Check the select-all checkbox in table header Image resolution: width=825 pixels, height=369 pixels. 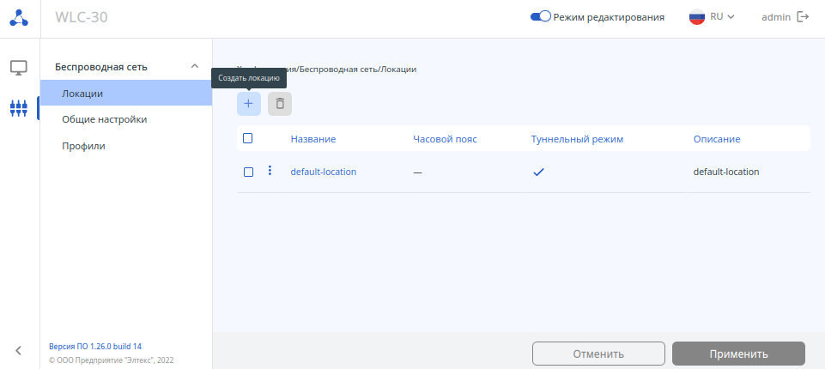pos(248,138)
